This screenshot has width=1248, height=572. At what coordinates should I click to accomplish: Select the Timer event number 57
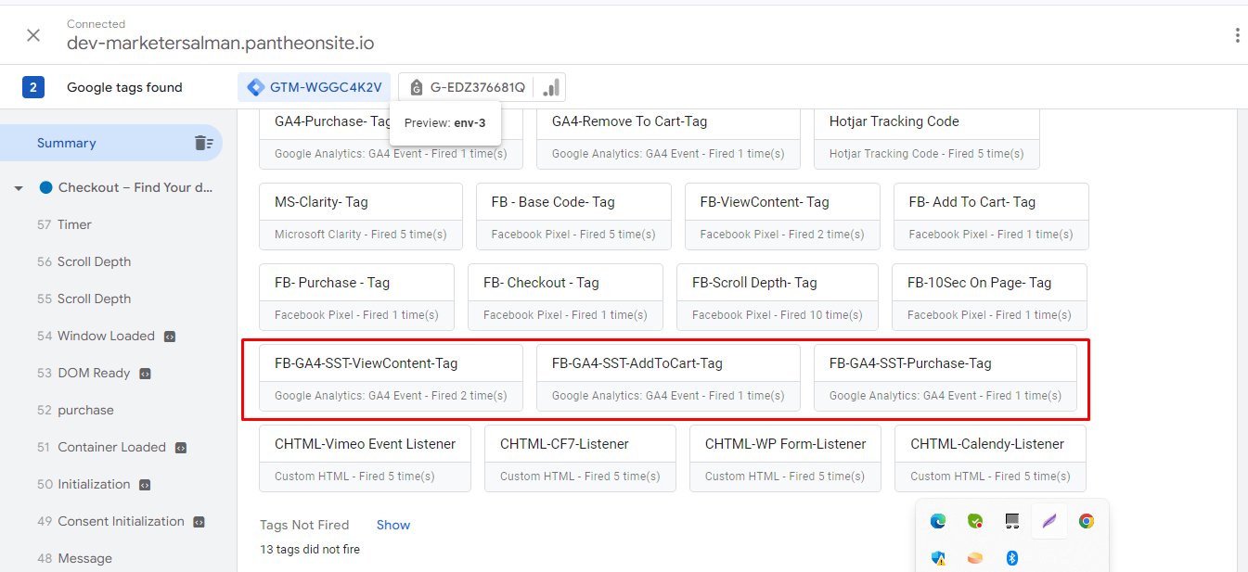pos(74,224)
